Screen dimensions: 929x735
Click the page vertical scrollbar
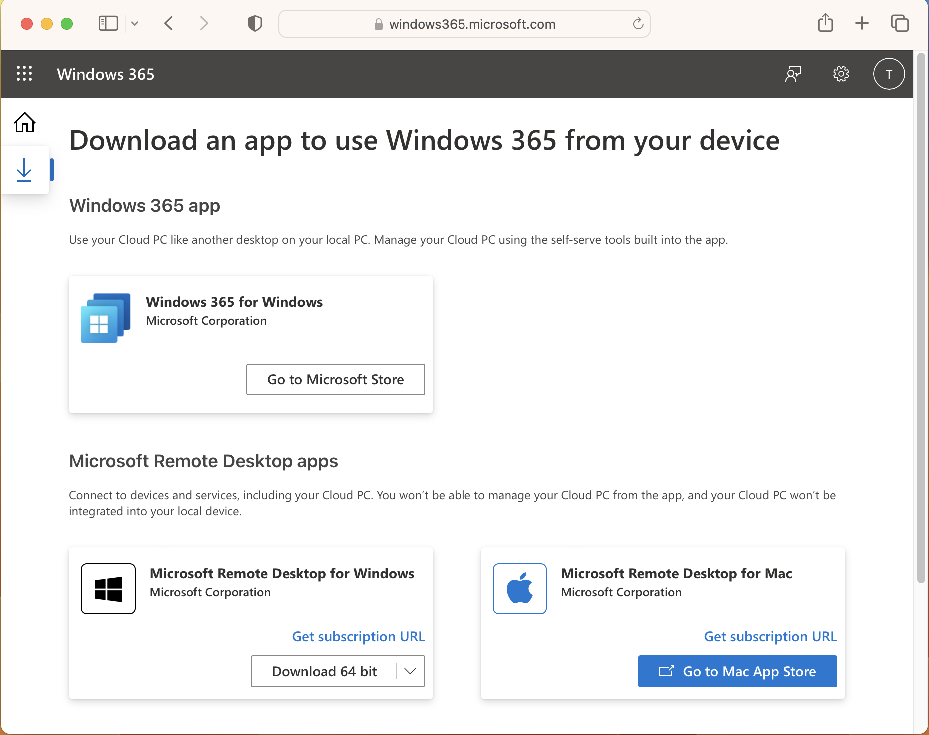tap(921, 318)
